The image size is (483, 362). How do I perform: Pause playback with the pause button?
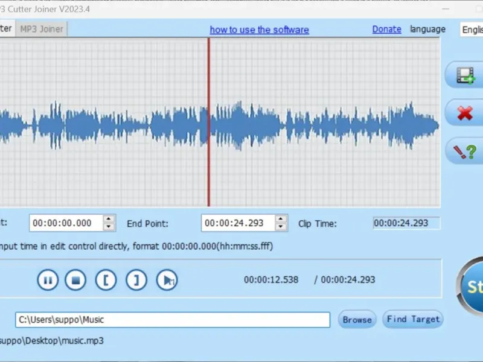click(x=48, y=280)
